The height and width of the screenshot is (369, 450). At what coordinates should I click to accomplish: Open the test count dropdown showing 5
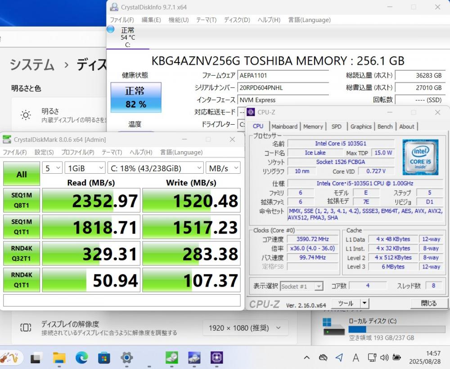[x=52, y=168]
